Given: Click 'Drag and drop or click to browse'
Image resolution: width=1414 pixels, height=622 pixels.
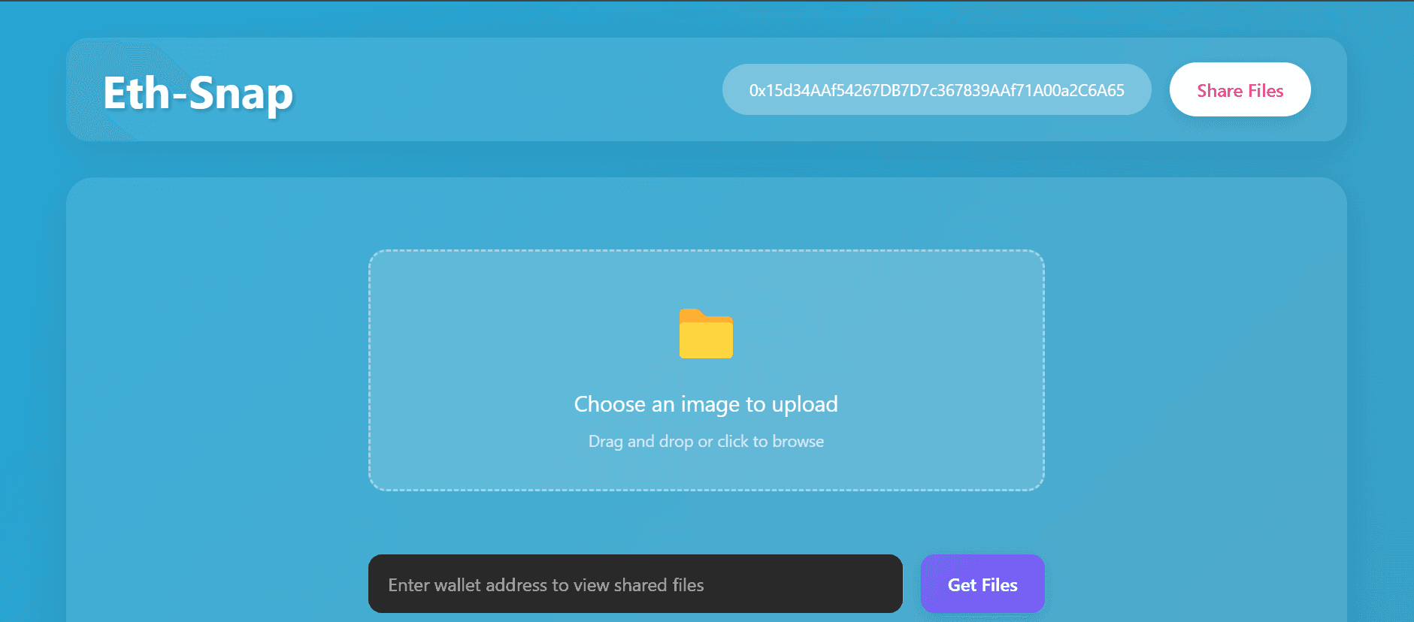Looking at the screenshot, I should coord(706,442).
